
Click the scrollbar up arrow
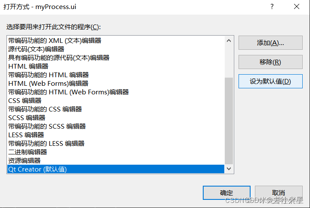point(229,41)
